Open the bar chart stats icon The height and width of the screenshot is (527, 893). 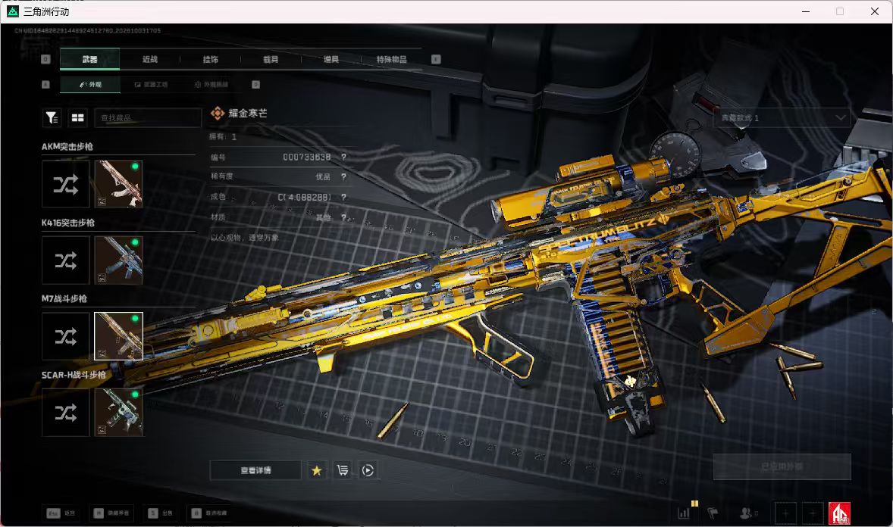[684, 513]
